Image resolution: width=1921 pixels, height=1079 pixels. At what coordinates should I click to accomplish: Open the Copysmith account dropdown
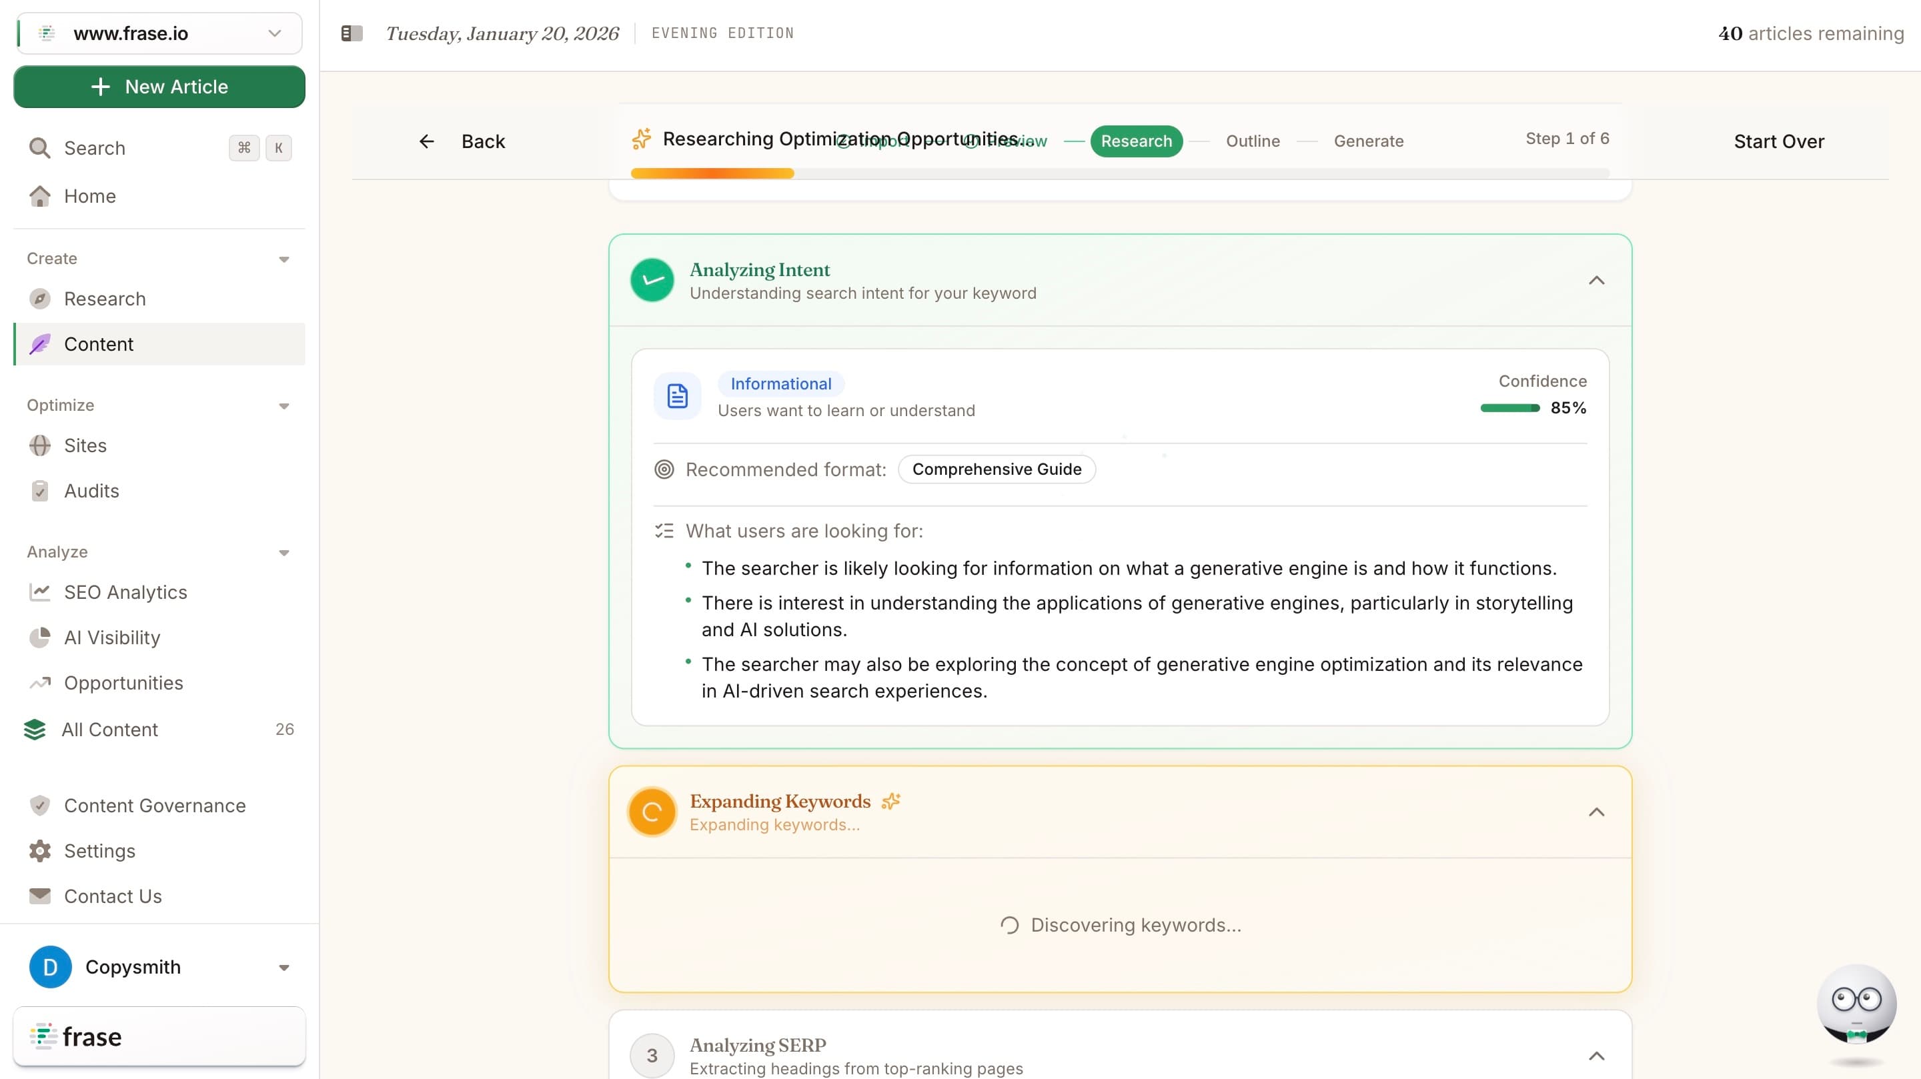(x=284, y=966)
